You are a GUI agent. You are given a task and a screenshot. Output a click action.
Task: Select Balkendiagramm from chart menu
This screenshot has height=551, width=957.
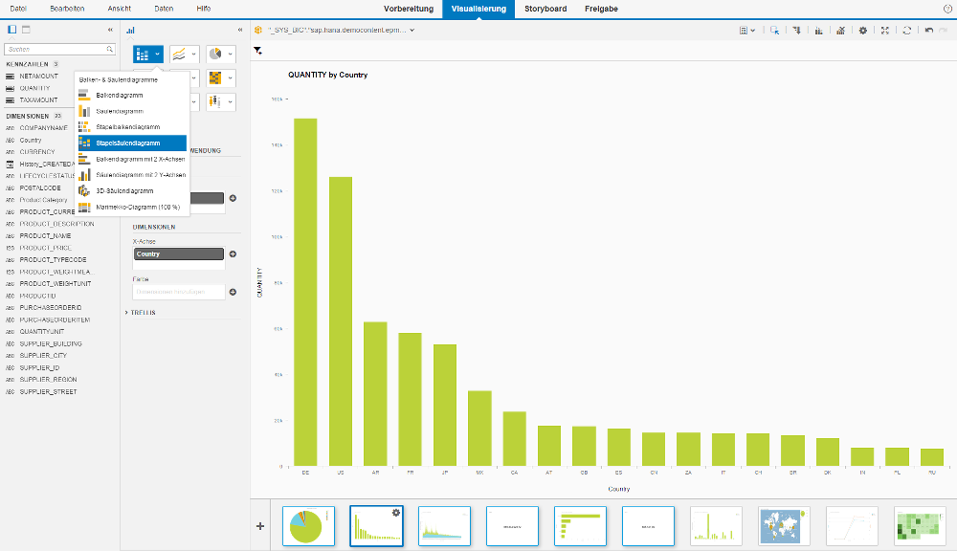120,96
